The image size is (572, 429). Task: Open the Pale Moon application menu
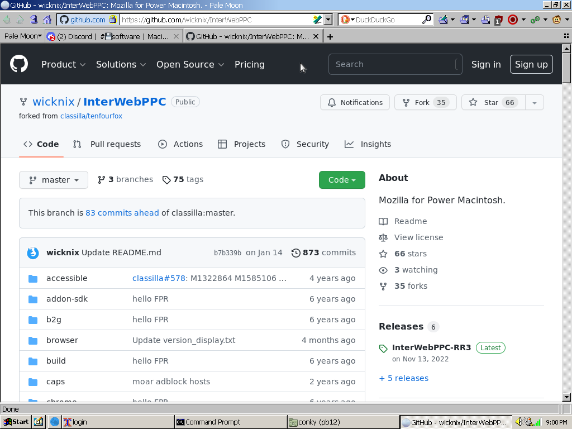(22, 36)
